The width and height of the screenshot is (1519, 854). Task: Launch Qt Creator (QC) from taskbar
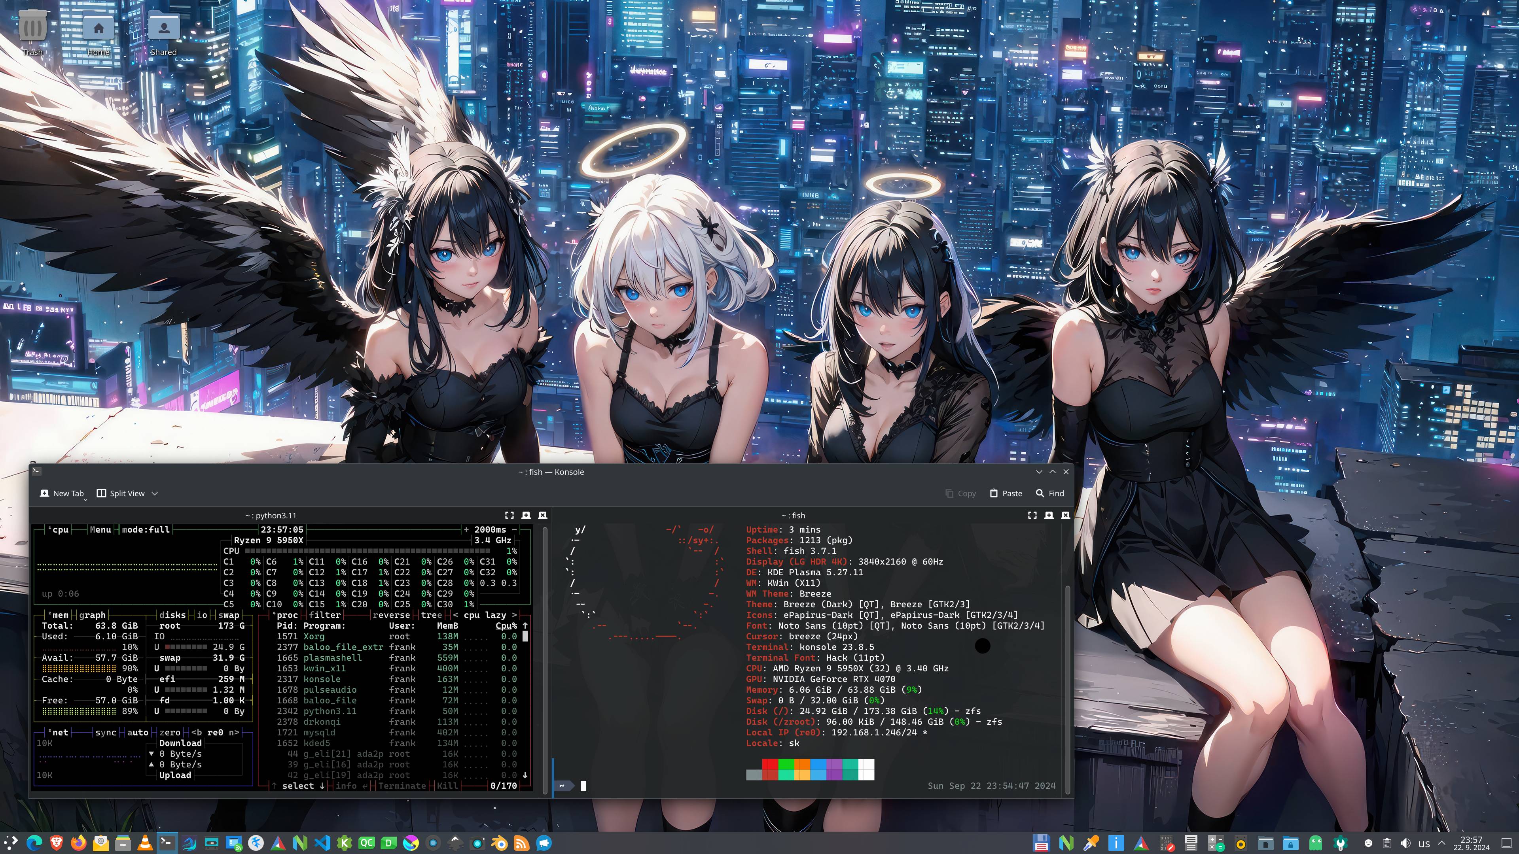pyautogui.click(x=366, y=843)
